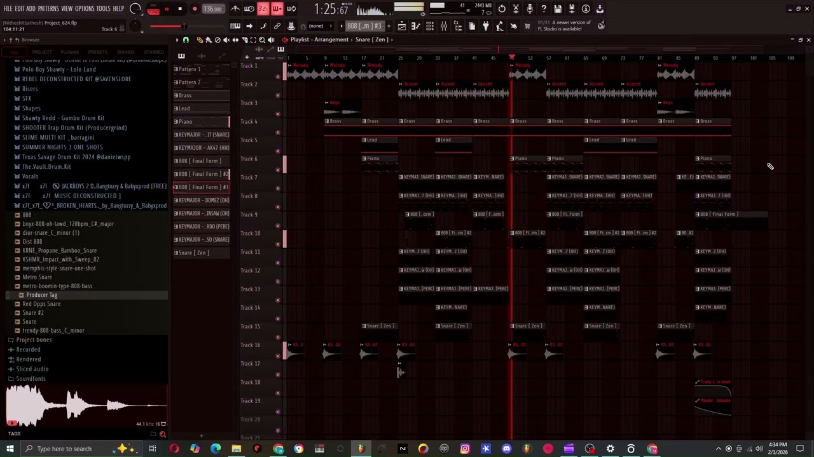Toggle overdub blend recording button
Viewport: 814px width, 457px height.
277,9
